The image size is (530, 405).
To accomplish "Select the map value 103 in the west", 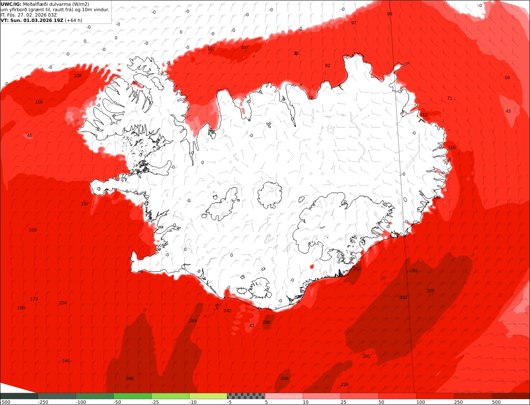I will coord(33,230).
